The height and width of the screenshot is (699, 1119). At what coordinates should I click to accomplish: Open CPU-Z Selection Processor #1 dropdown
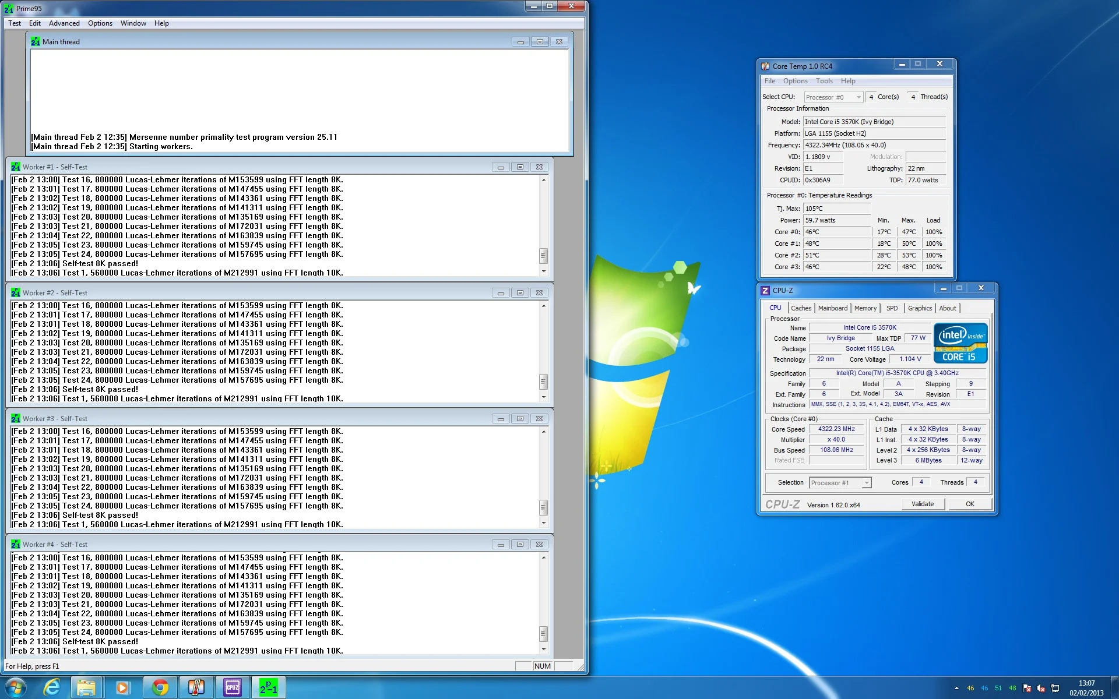point(840,482)
